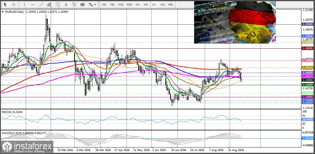The width and height of the screenshot is (315, 154).
Task: Select the MN monthly timeframe
Action: 171,4
